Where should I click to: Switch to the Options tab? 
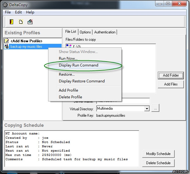pyautogui.click(x=85, y=32)
